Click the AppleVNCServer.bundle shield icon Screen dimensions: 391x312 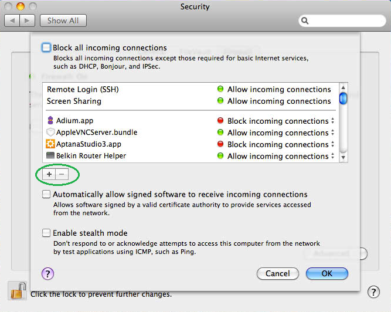pyautogui.click(x=50, y=133)
